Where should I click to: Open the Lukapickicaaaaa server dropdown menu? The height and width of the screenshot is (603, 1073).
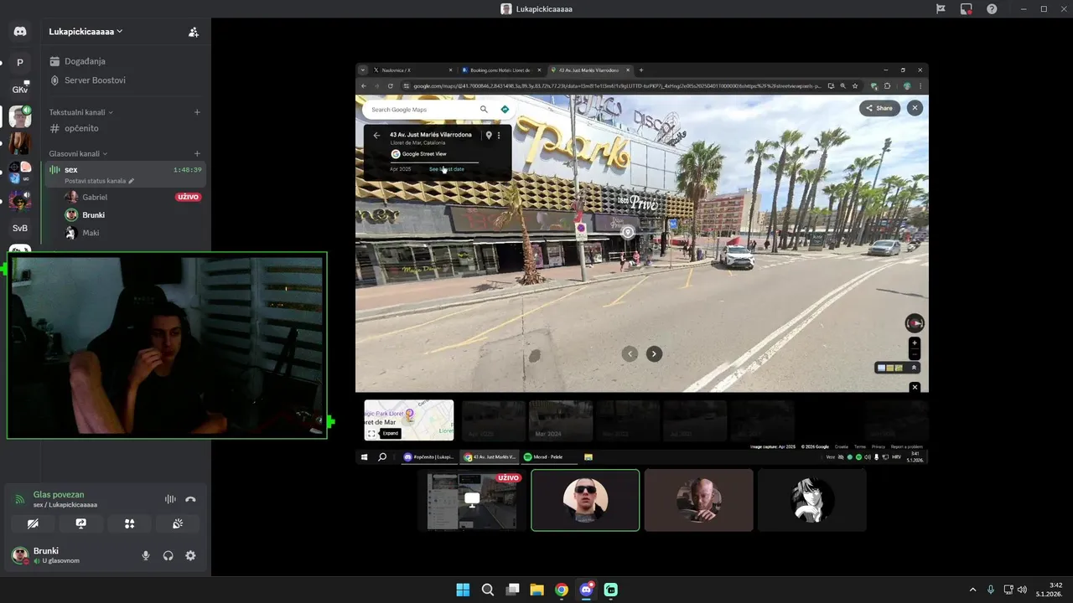click(x=86, y=31)
